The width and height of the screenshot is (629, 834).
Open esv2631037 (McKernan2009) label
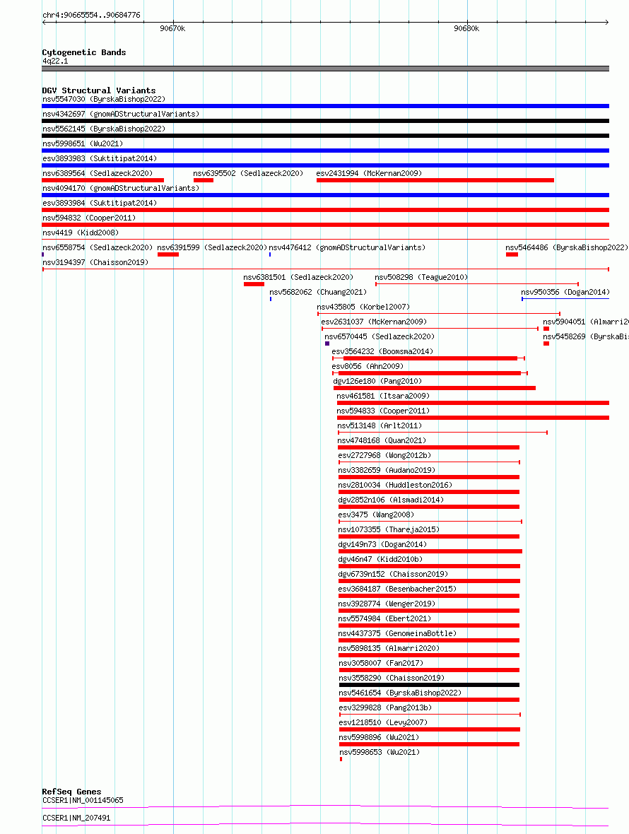[374, 322]
